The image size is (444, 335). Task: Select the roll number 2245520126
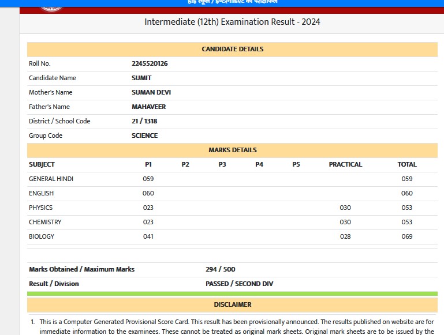point(150,63)
